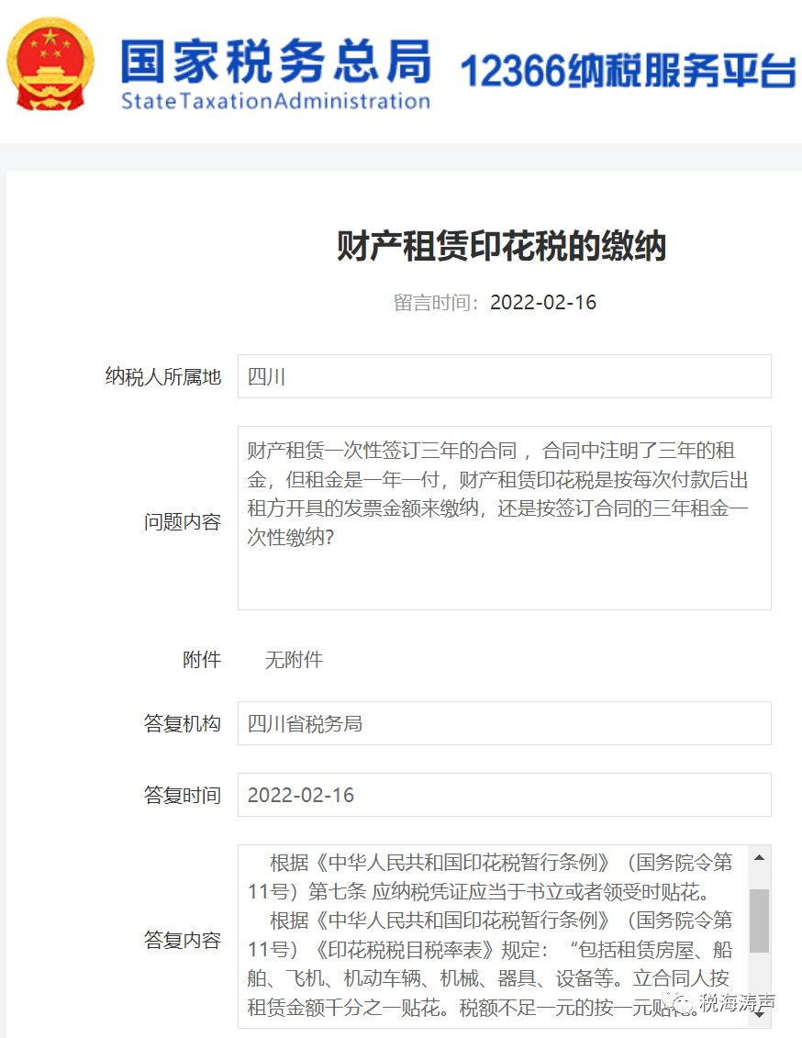The height and width of the screenshot is (1038, 802).
Task: Click the 问题内容 field label
Action: [183, 522]
